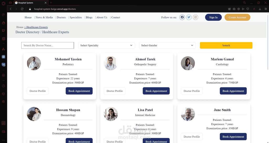Open the tab search magnifier icon

tap(245, 3)
